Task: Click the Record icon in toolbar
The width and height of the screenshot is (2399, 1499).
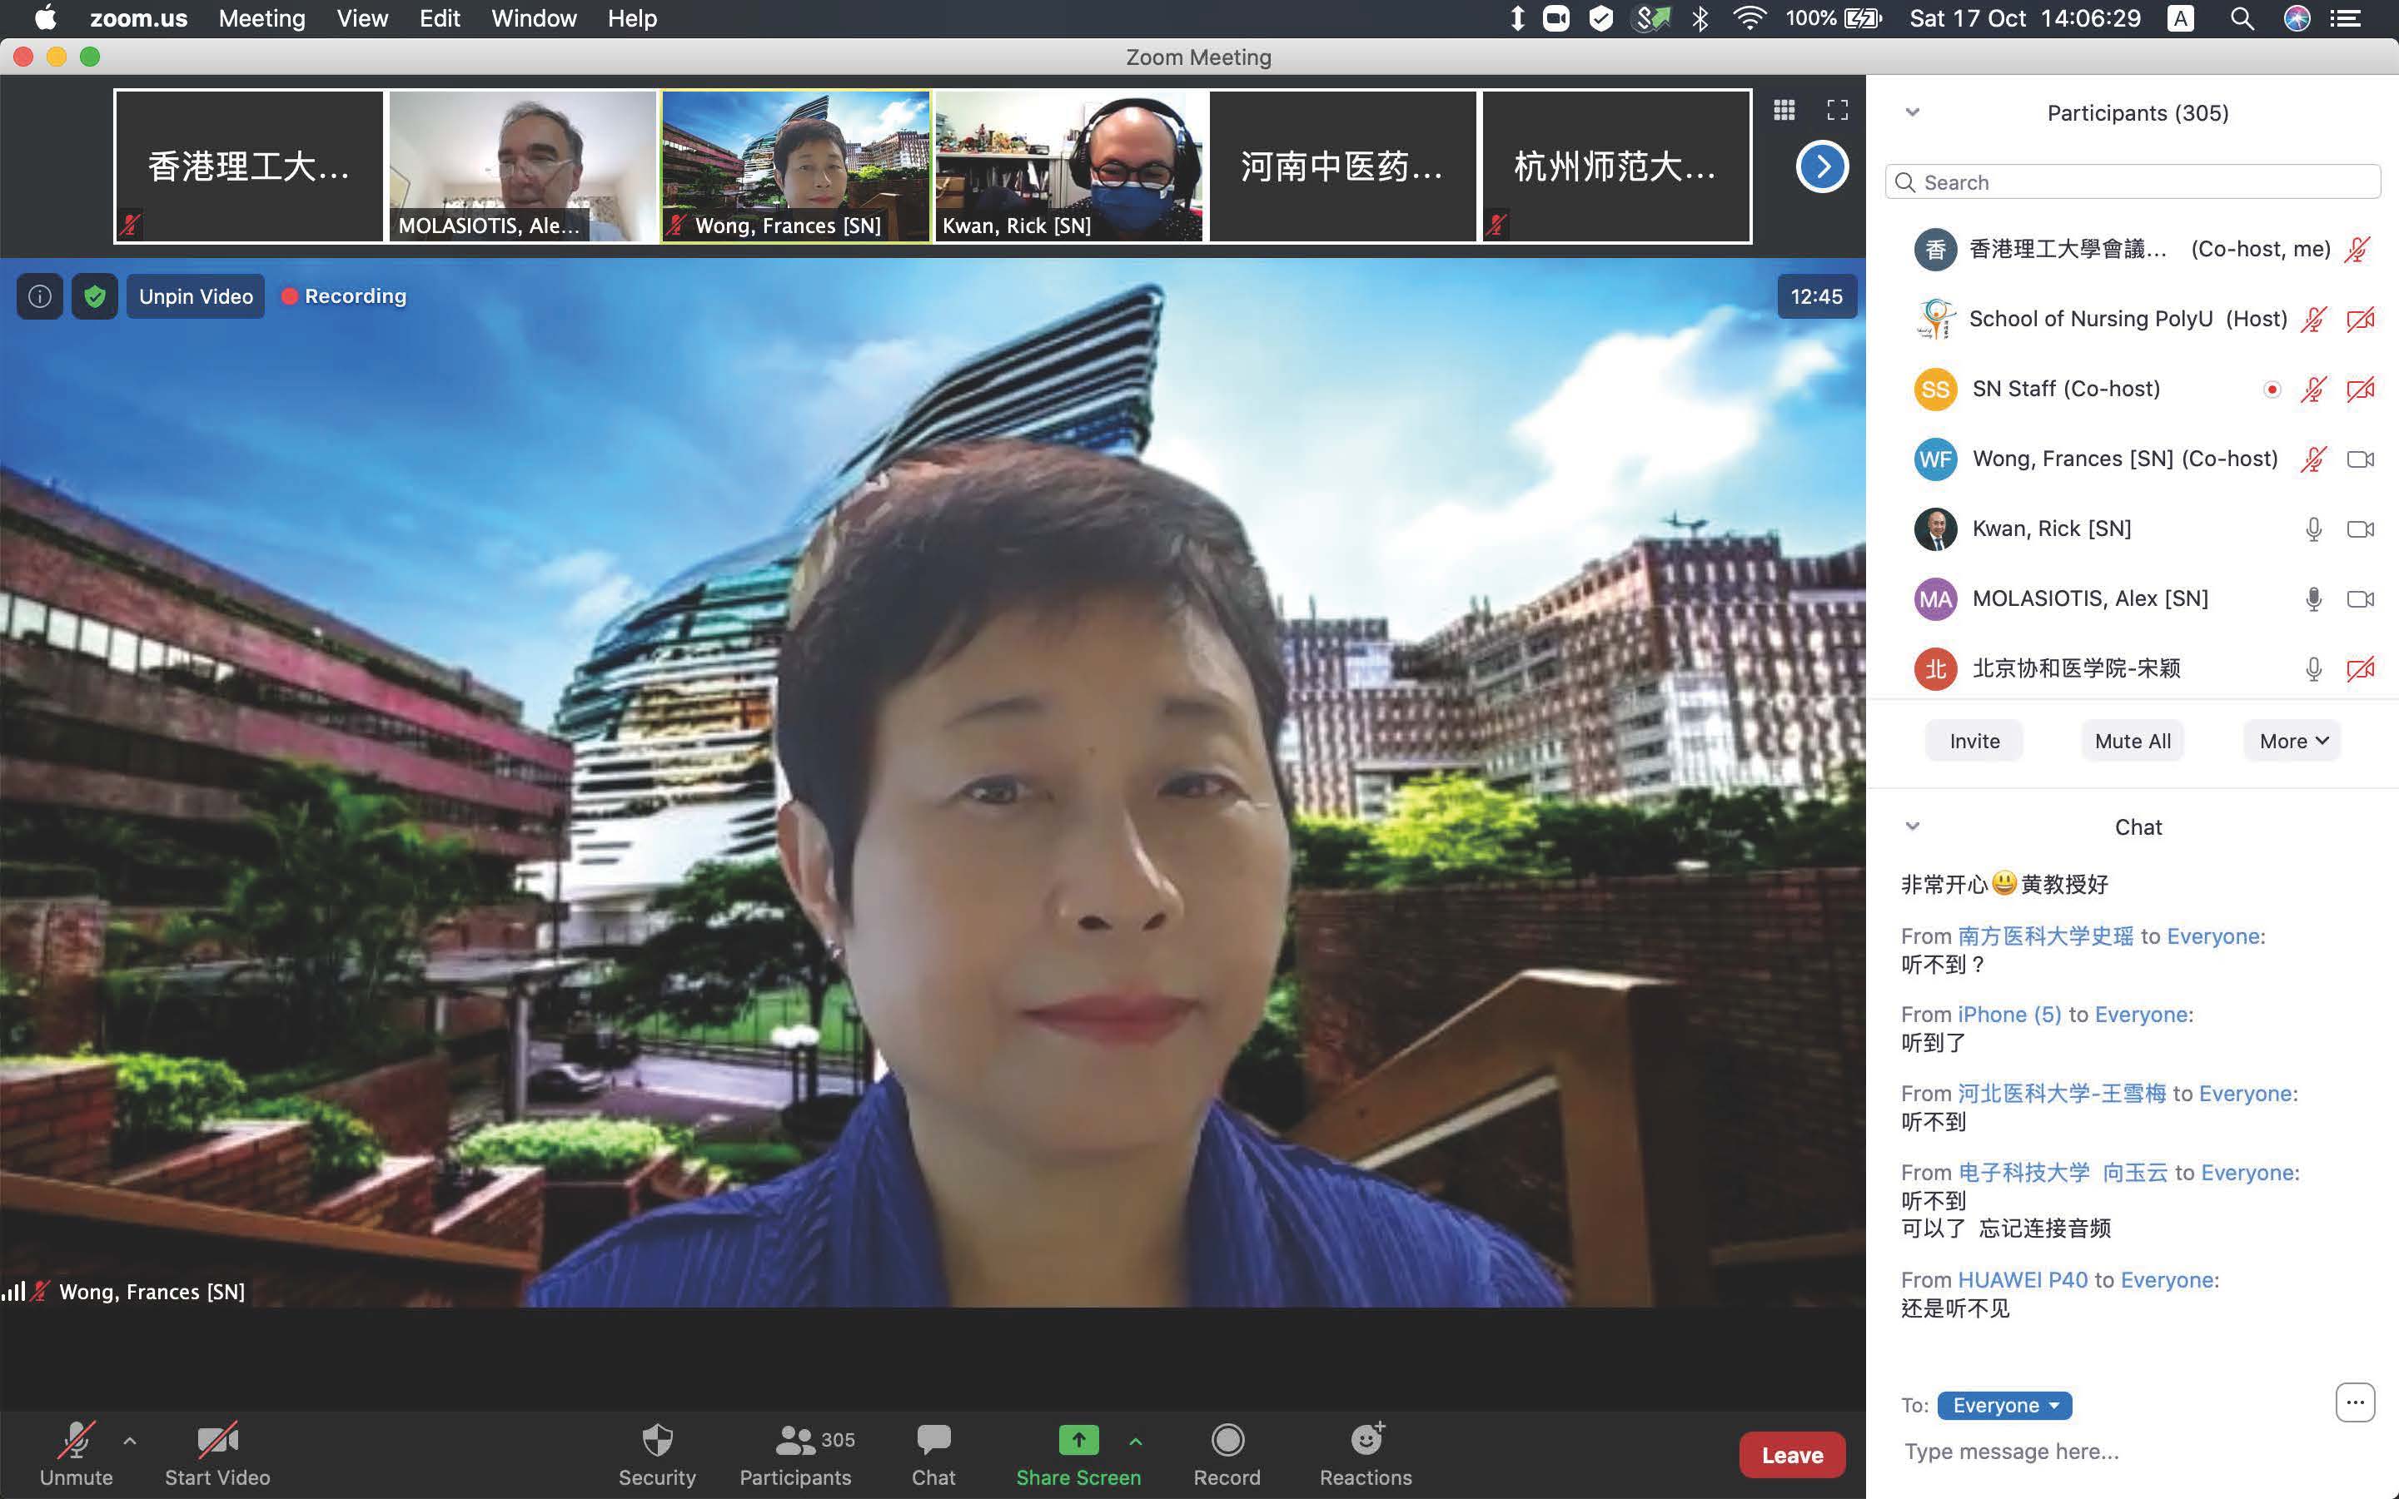Action: (1227, 1441)
